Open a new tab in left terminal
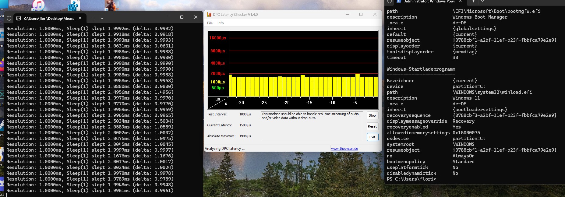The image size is (565, 197). pyautogui.click(x=93, y=18)
